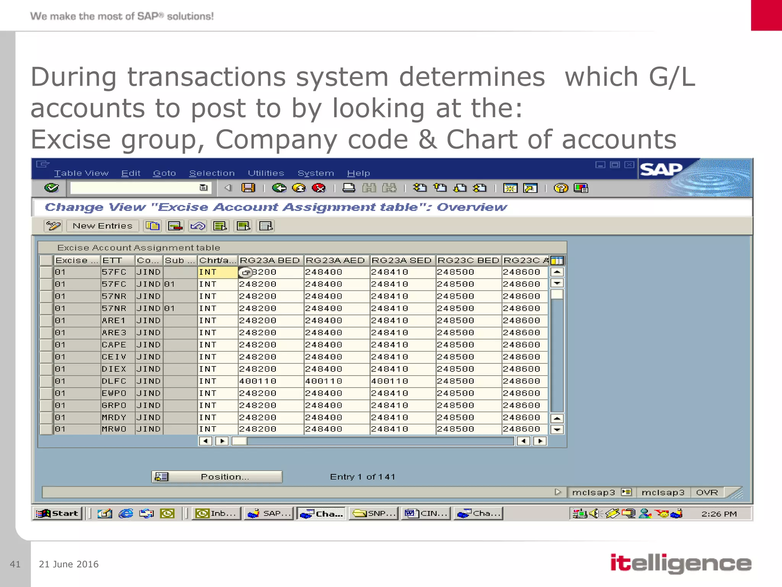
Task: Click the Last Page icon
Action: (x=480, y=188)
